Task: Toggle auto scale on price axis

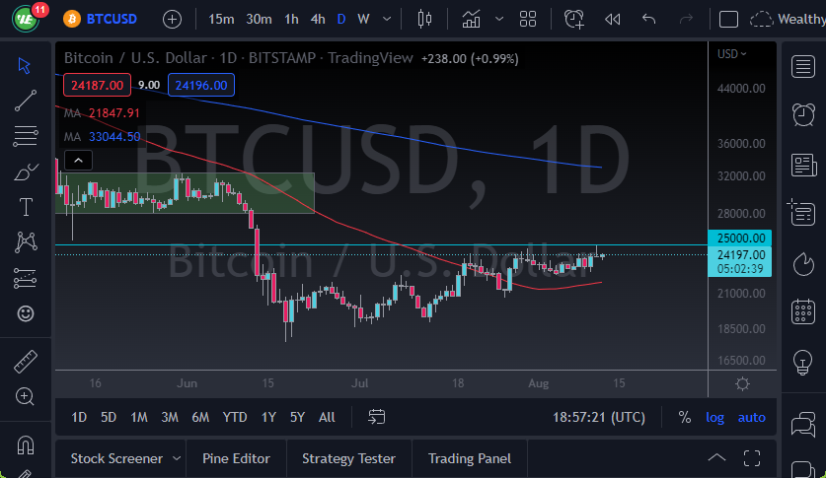Action: tap(751, 417)
